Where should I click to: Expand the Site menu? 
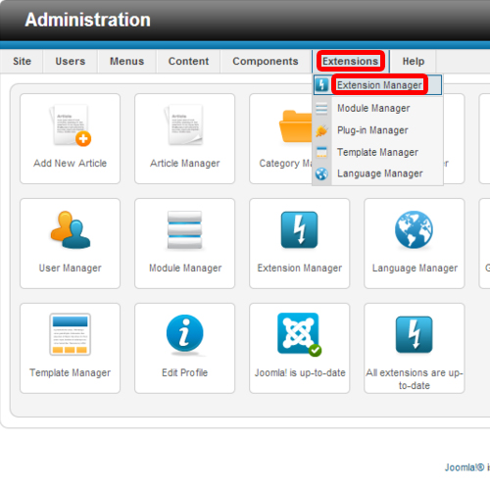tap(22, 61)
